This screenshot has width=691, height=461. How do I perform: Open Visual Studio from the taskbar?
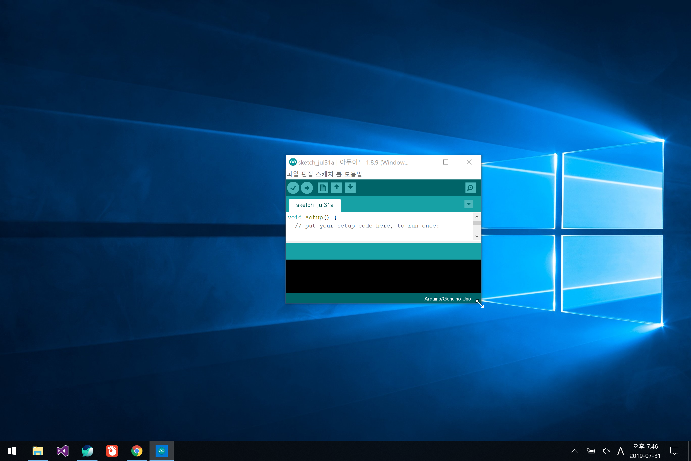pos(63,451)
